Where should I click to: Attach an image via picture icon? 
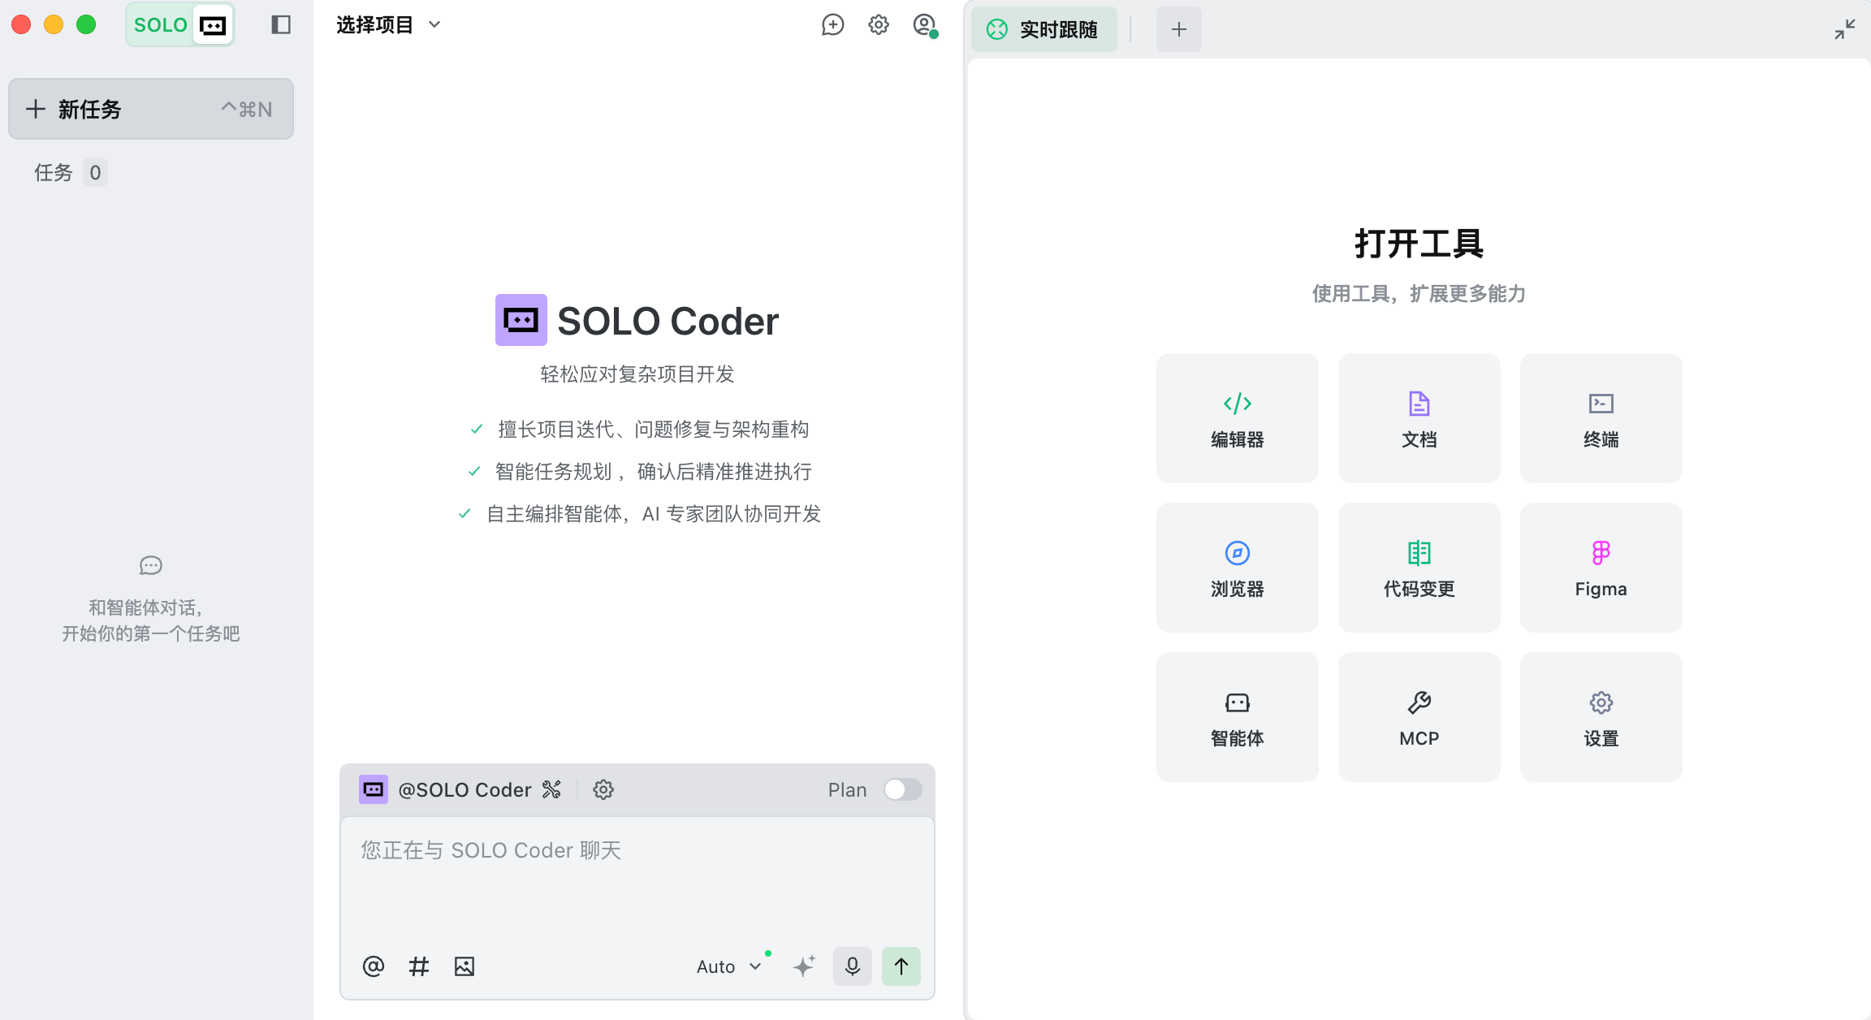pyautogui.click(x=465, y=966)
